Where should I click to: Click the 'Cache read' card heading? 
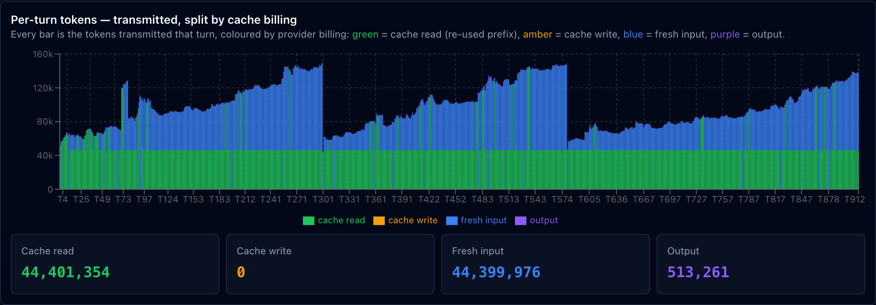(47, 251)
